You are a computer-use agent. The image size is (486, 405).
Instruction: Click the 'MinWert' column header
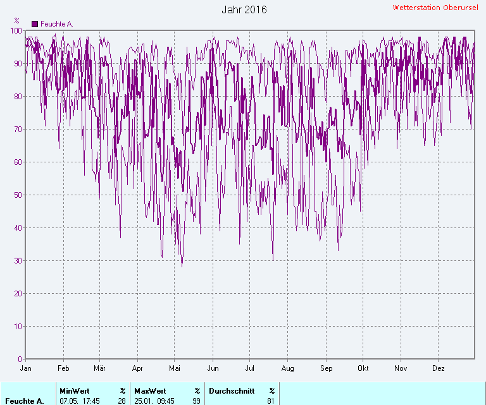click(75, 390)
